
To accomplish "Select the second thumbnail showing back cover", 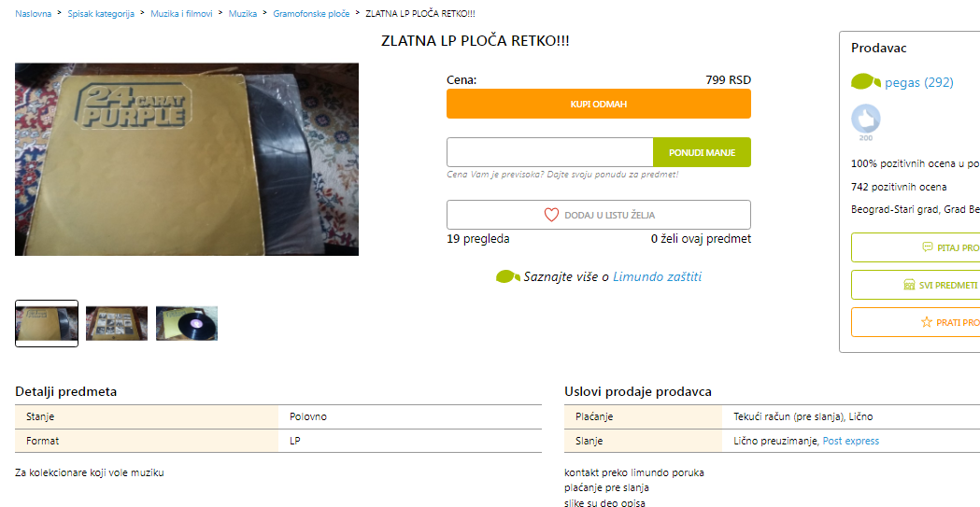I will [116, 323].
